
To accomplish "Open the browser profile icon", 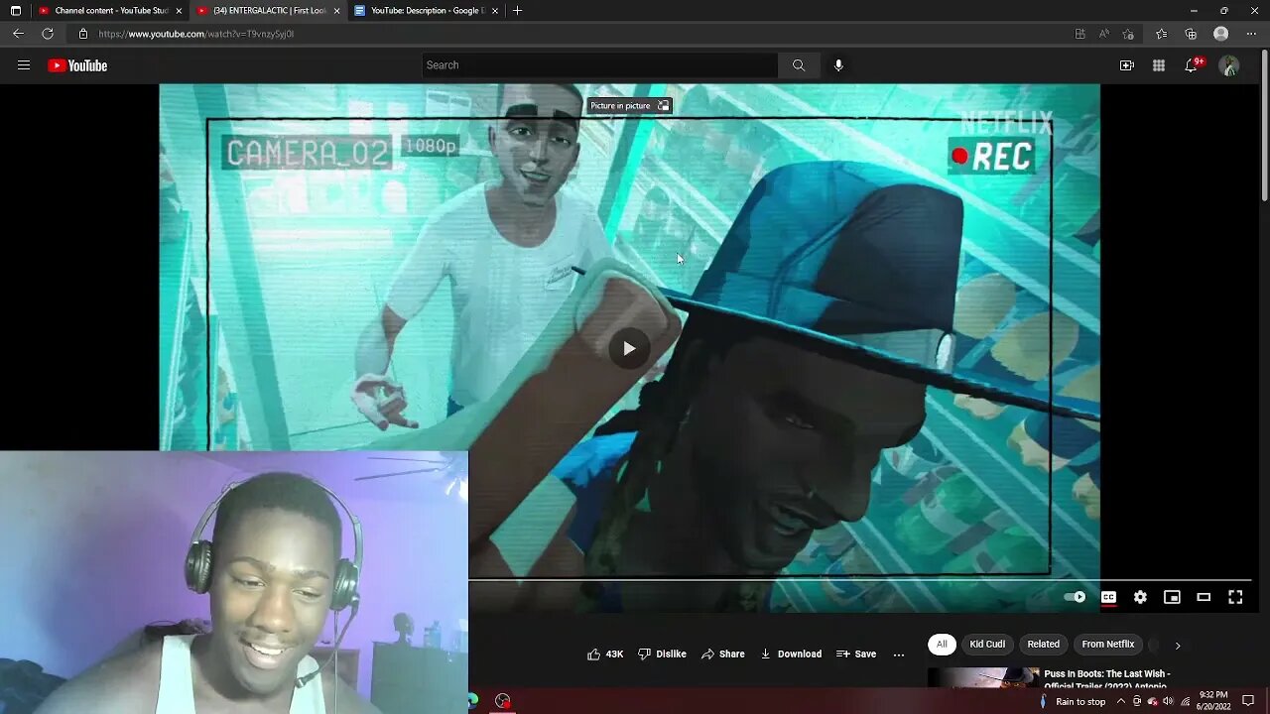I will click(1221, 34).
